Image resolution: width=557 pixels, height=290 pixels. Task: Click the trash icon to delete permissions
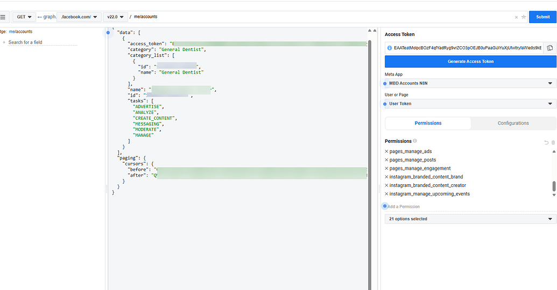point(553,142)
